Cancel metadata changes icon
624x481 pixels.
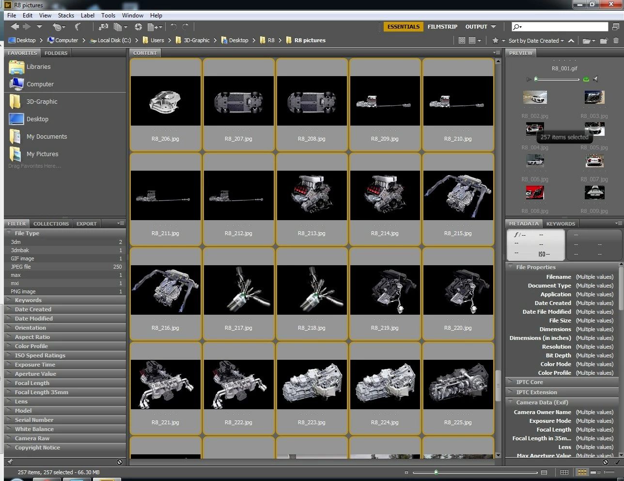[x=605, y=462]
